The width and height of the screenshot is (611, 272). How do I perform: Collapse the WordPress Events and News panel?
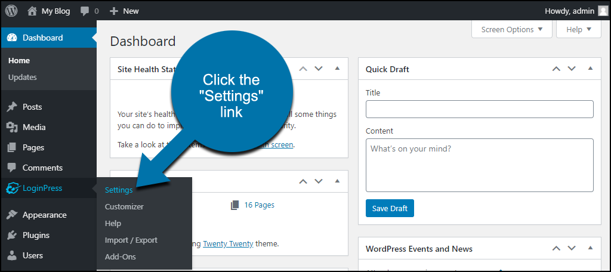click(x=590, y=248)
